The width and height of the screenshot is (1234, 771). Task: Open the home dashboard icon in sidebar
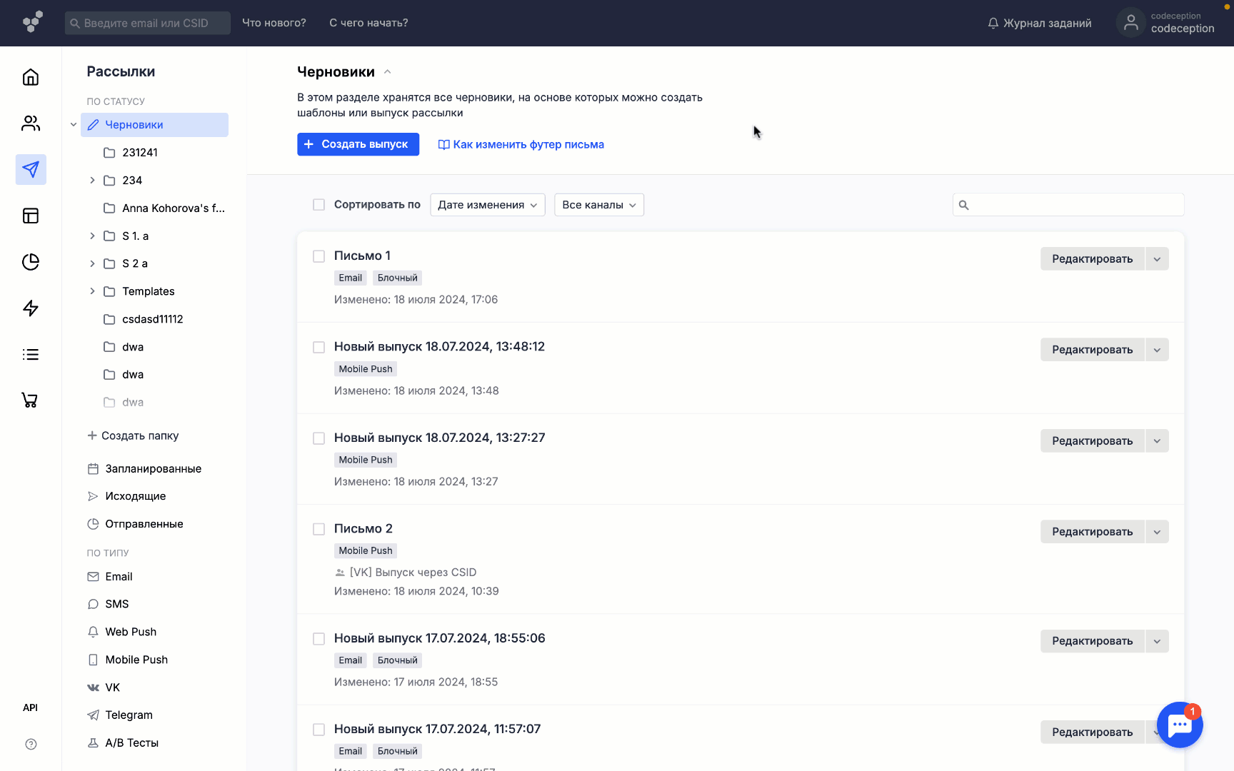31,77
